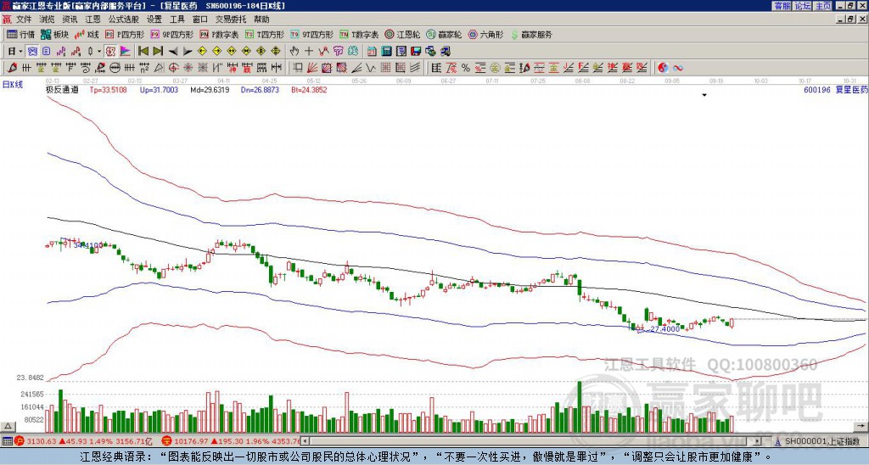Open the 板块 sector view

click(x=54, y=34)
